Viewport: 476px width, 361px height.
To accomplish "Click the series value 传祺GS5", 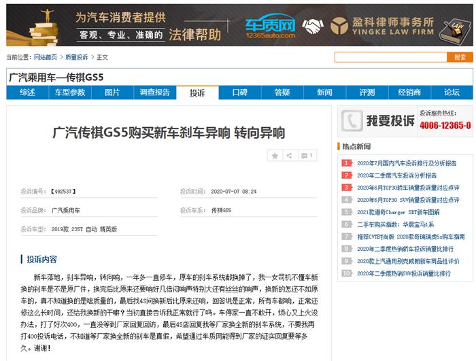I will coord(221,210).
